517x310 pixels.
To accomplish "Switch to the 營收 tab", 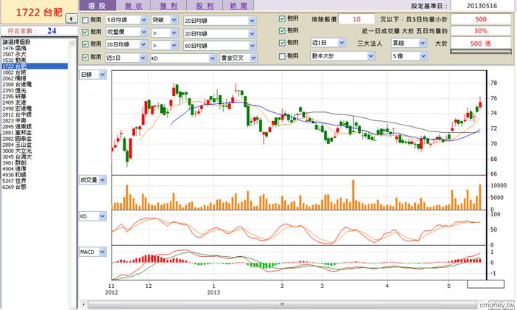I will click(134, 6).
